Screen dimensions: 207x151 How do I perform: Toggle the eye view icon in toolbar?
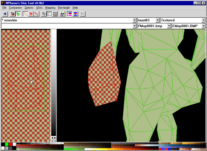(5, 14)
